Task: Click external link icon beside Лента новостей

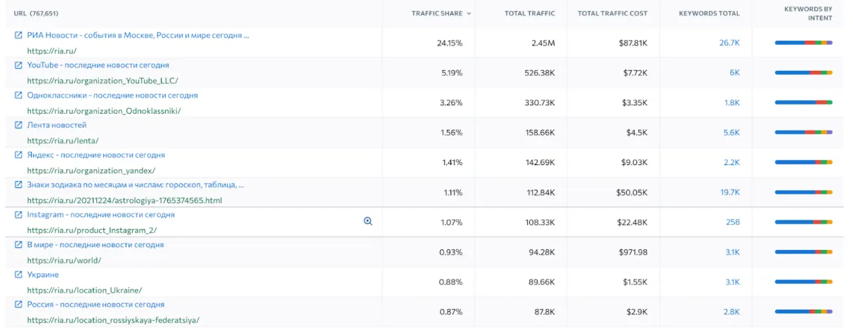Action: tap(19, 125)
